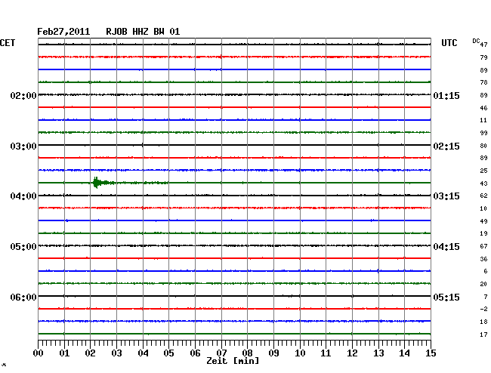
Task: Select the 02:15 UTC time label
Action: coord(446,146)
